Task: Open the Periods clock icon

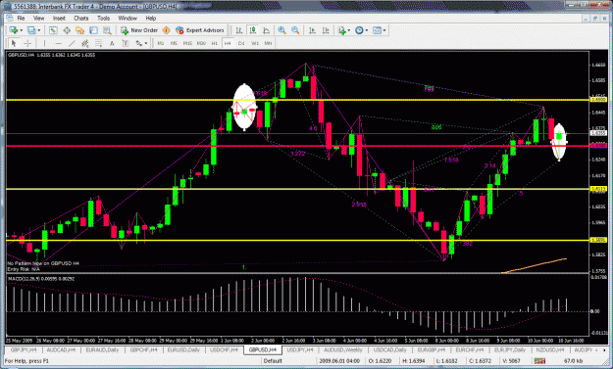Action: [359, 30]
